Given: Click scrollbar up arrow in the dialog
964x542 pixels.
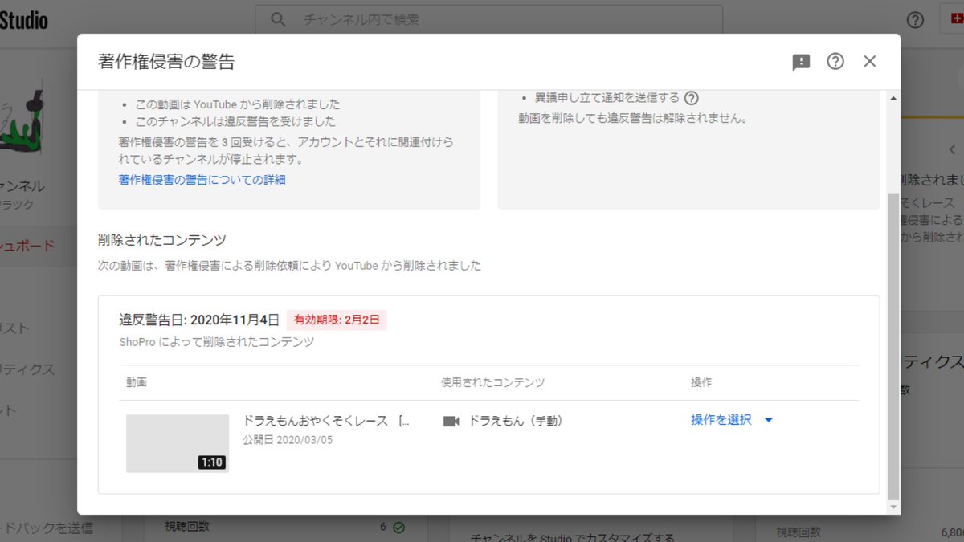Looking at the screenshot, I should (893, 98).
